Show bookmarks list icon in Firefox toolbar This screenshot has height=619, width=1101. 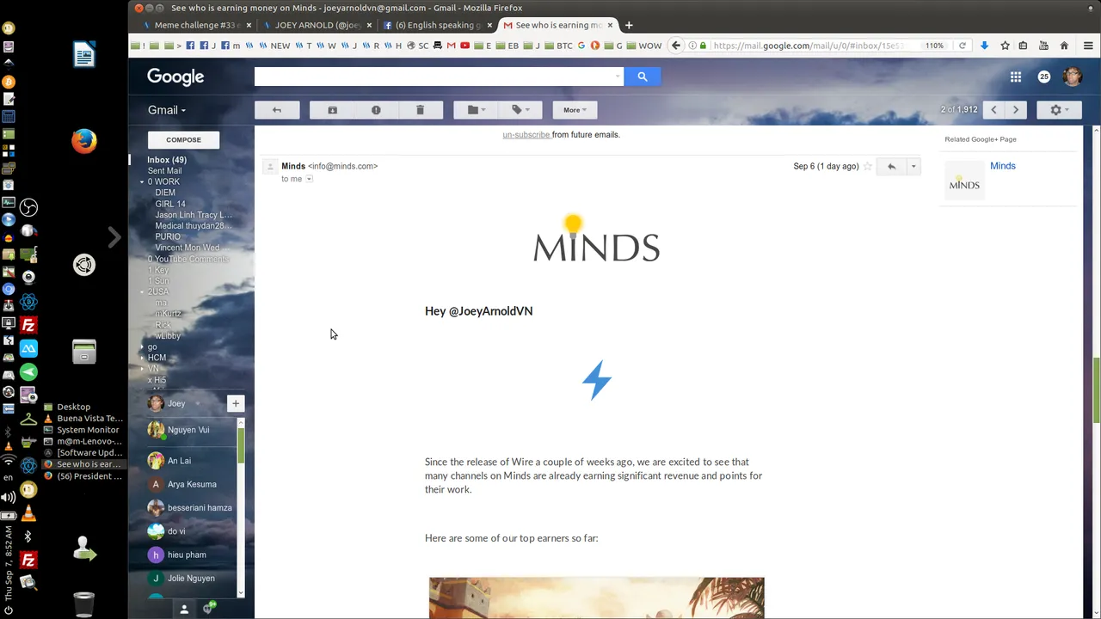pyautogui.click(x=1023, y=46)
